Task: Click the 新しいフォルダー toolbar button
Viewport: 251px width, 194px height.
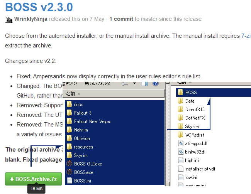Action: coord(99,83)
